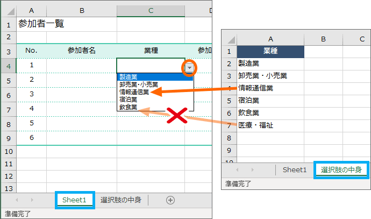Click next sheet arrow in left window
Viewport: 371px width, 219px height.
click(32, 200)
